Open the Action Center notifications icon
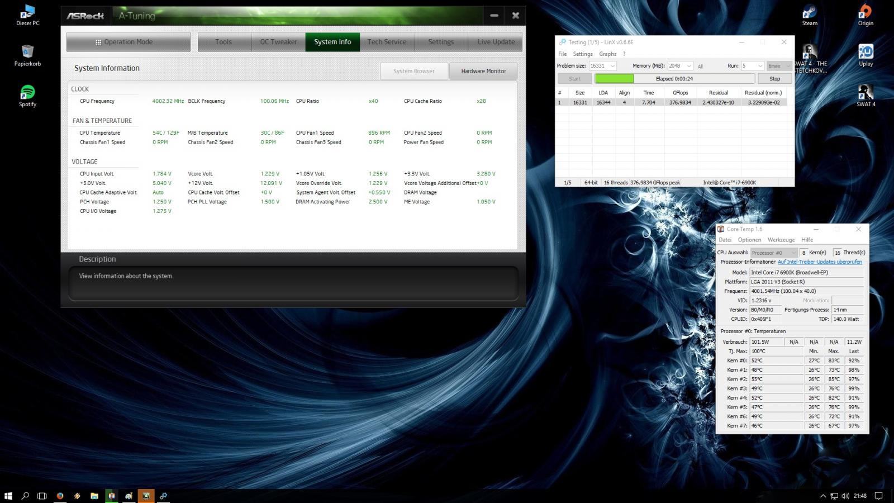Image resolution: width=894 pixels, height=503 pixels. pos(878,496)
